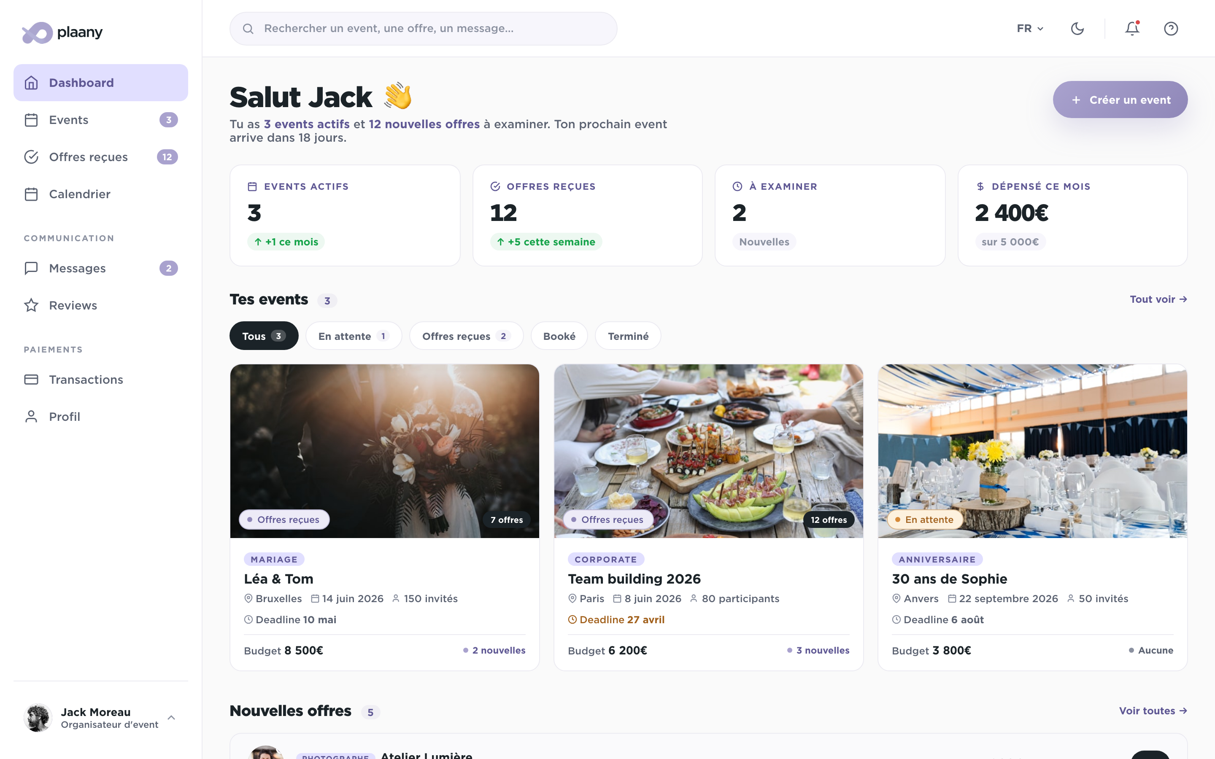Image resolution: width=1215 pixels, height=759 pixels.
Task: Select the Events sidebar icon
Action: coord(31,119)
